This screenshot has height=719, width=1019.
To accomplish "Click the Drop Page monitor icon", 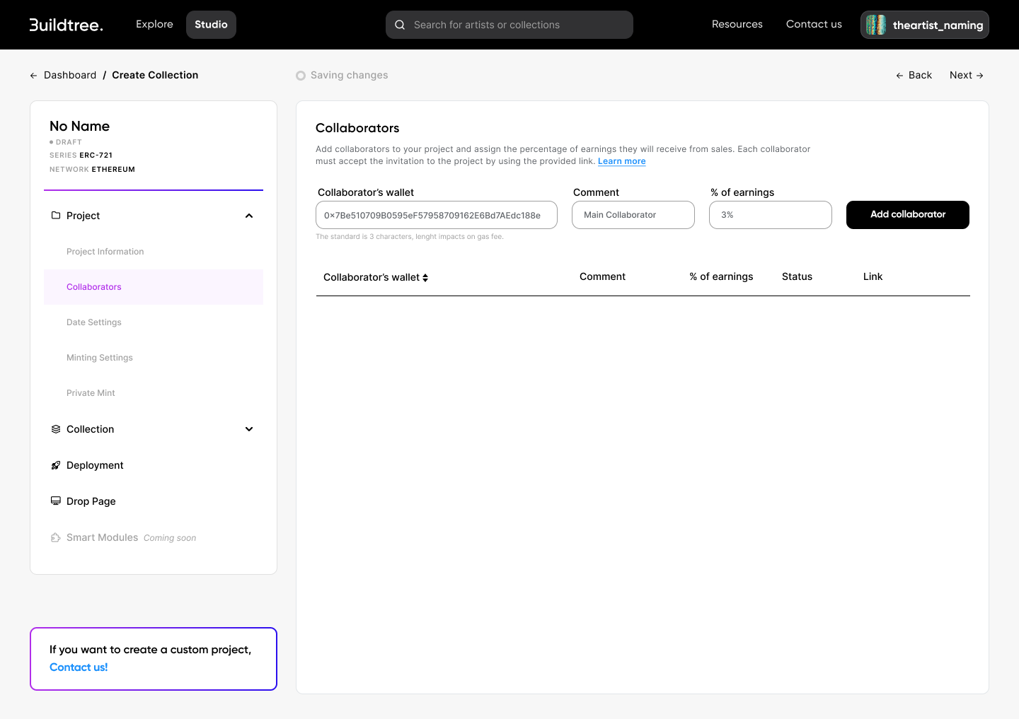I will pos(56,501).
